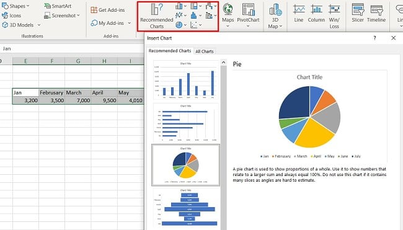Insert 3D Models
Image resolution: width=403 pixels, height=230 pixels.
18,25
